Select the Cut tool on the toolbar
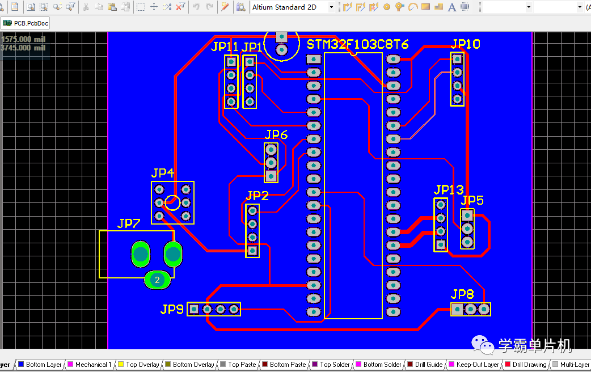This screenshot has width=591, height=372. pos(86,7)
